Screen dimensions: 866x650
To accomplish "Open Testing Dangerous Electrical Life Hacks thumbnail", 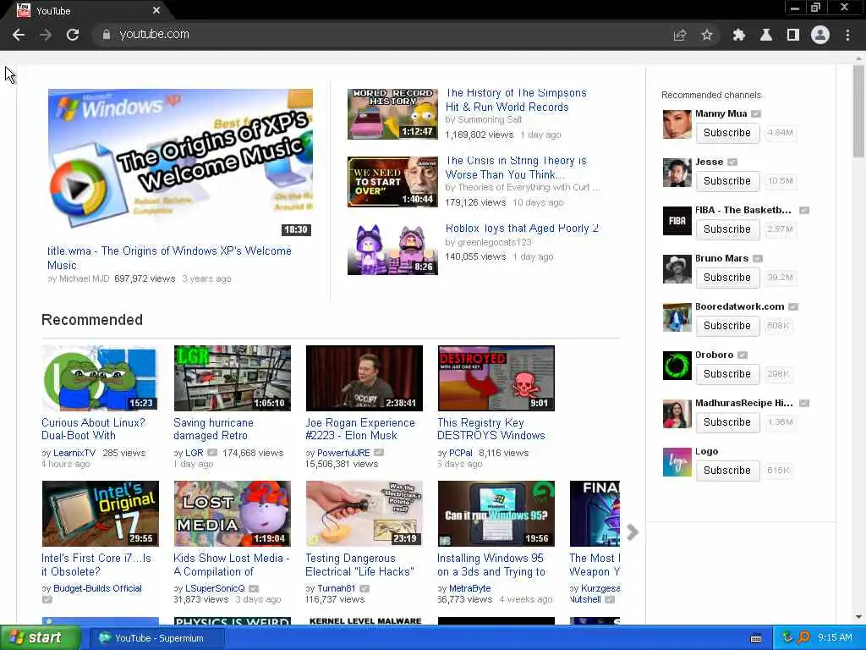I will point(364,514).
